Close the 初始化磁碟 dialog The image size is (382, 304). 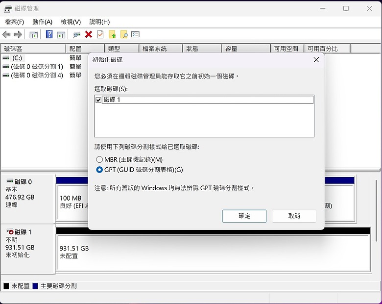tap(316, 60)
